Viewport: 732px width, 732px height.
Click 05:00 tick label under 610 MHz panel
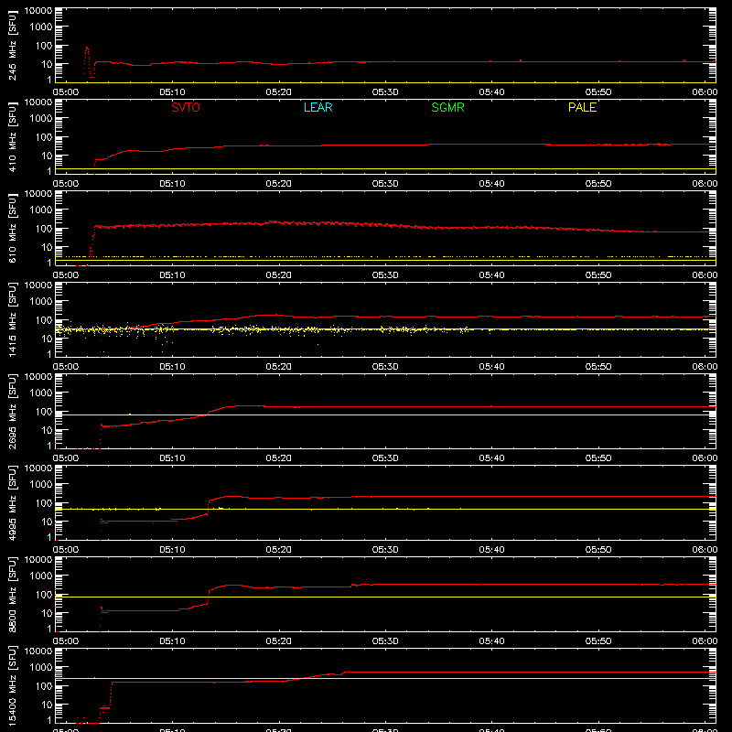[66, 275]
